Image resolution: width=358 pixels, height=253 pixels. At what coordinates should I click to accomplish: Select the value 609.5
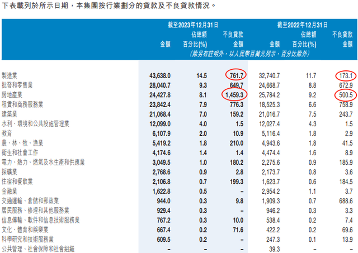163,240
